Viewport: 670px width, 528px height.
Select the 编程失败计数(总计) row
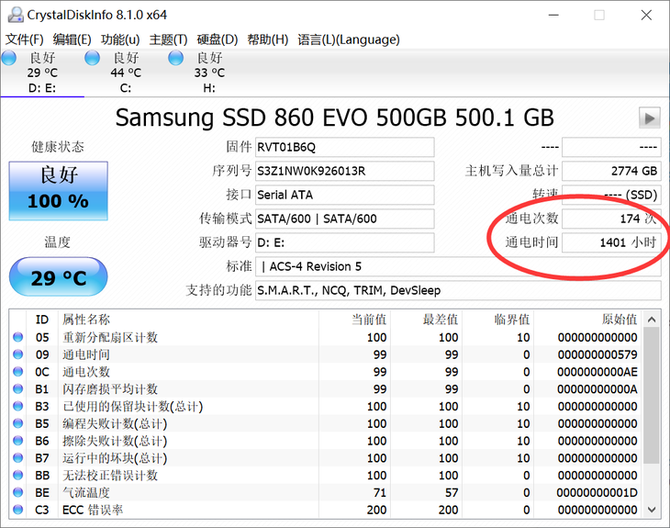pos(326,423)
